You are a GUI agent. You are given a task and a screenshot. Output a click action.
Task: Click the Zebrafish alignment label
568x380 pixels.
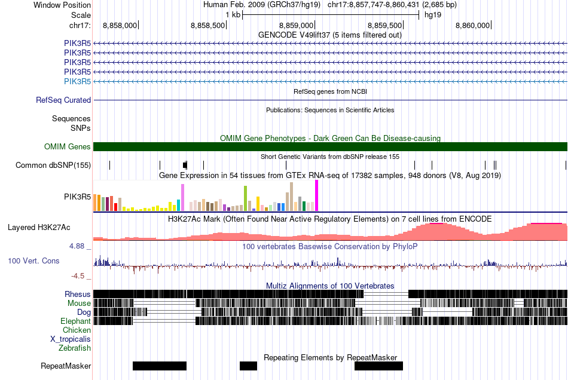click(x=75, y=348)
